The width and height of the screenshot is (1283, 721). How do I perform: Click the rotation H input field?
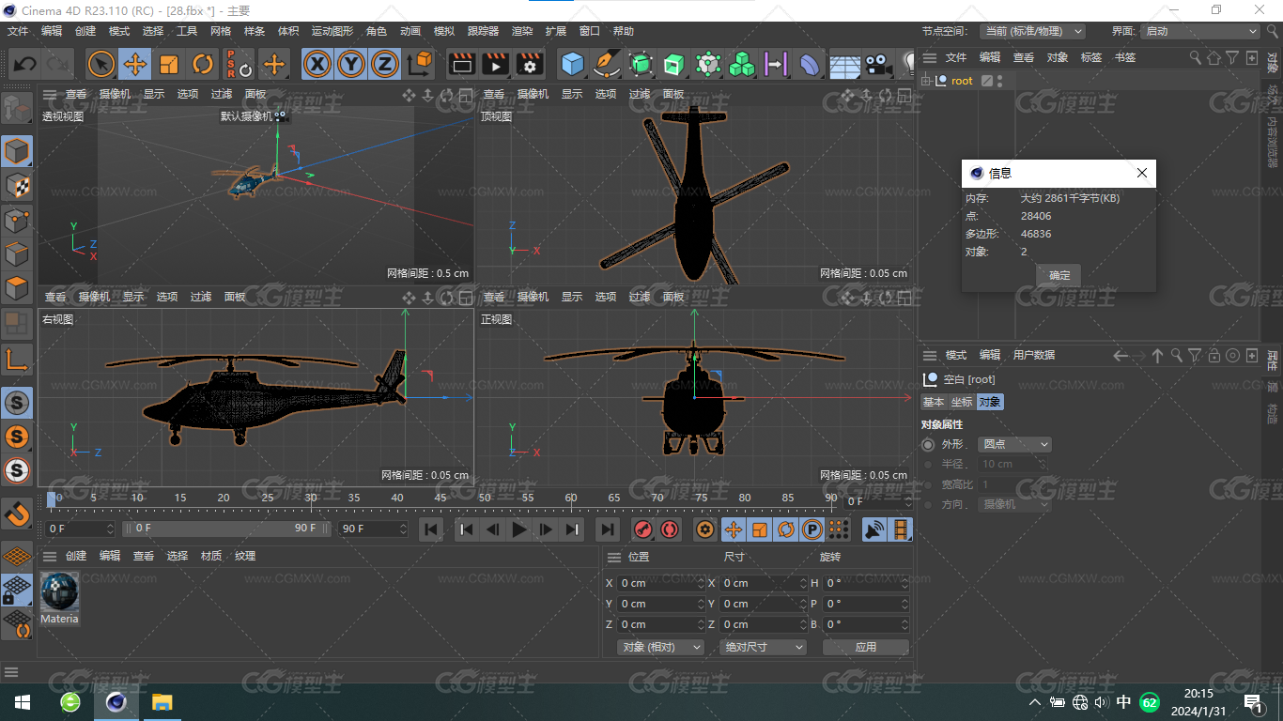click(x=866, y=583)
